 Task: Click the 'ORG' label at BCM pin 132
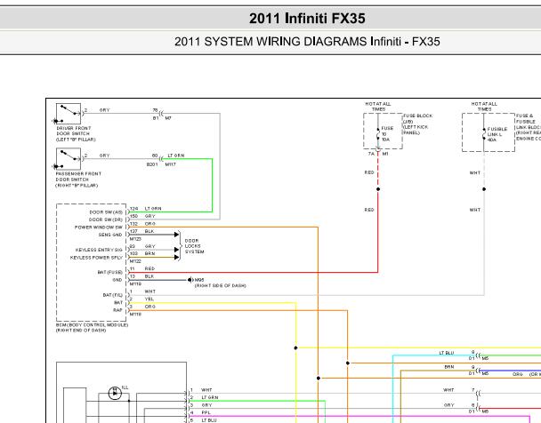[x=150, y=224]
